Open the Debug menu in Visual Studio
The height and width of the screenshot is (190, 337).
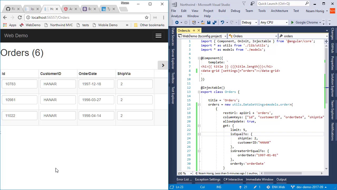(235, 11)
